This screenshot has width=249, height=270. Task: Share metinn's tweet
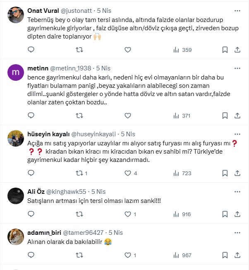(x=237, y=116)
